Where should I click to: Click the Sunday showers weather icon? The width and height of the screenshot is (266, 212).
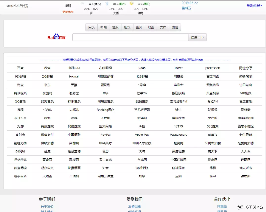coord(131,4)
